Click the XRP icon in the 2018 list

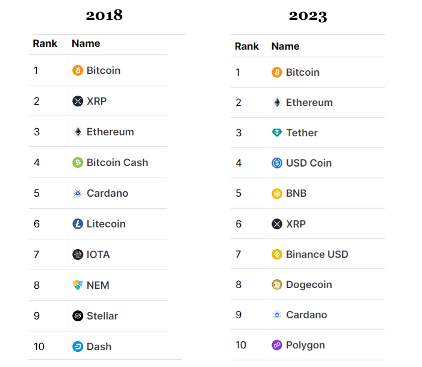pos(78,101)
